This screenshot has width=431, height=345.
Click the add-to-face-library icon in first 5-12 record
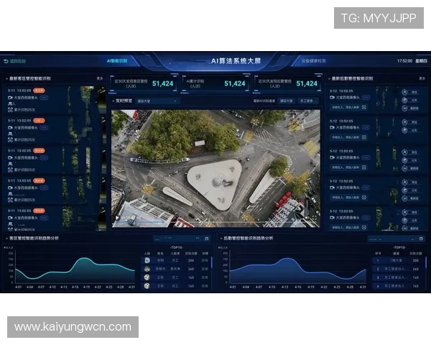point(364,107)
